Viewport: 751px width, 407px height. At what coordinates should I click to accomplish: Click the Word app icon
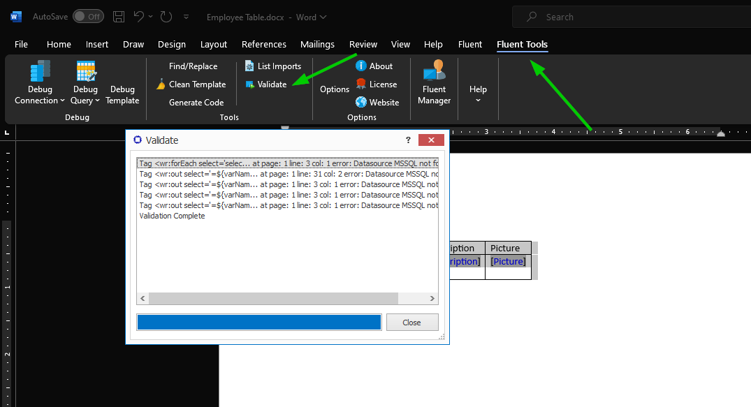pos(16,17)
